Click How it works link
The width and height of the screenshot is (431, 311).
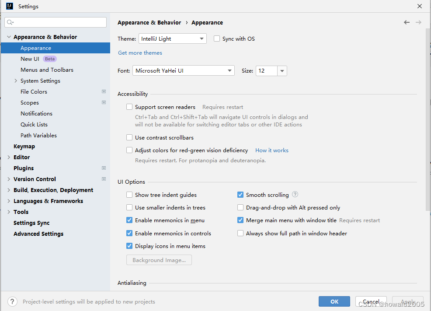[272, 150]
